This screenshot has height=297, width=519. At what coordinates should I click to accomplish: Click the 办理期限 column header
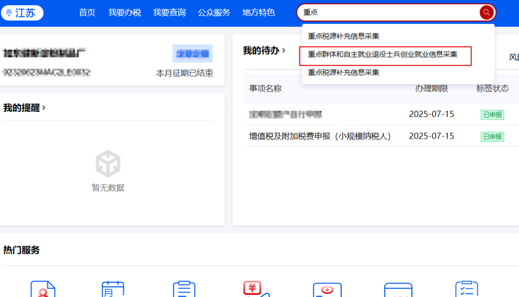coord(432,89)
